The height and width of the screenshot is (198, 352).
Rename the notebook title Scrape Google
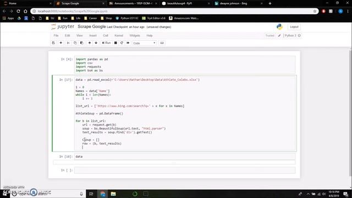92,26
